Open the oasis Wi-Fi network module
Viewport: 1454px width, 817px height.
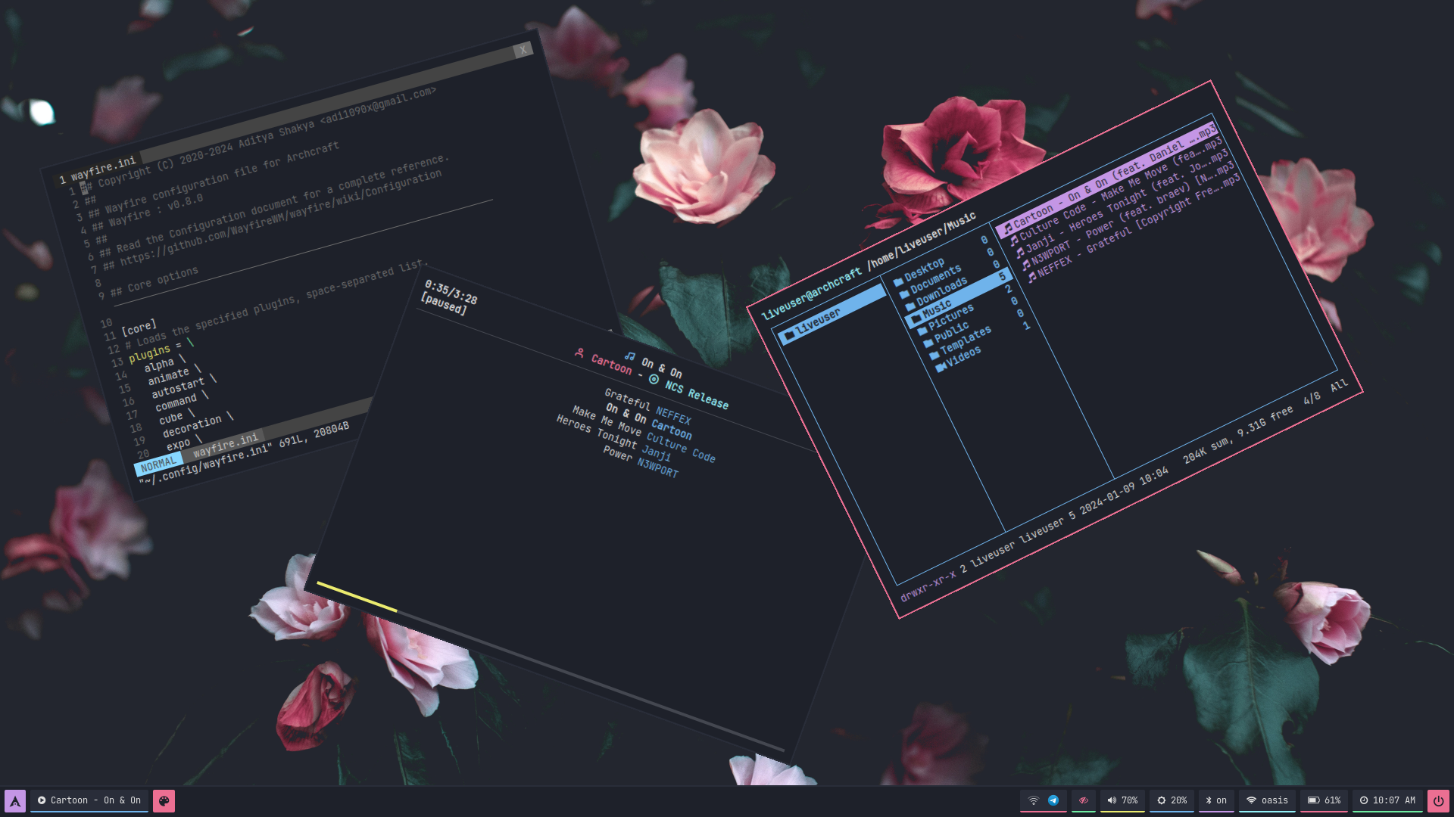[1267, 800]
